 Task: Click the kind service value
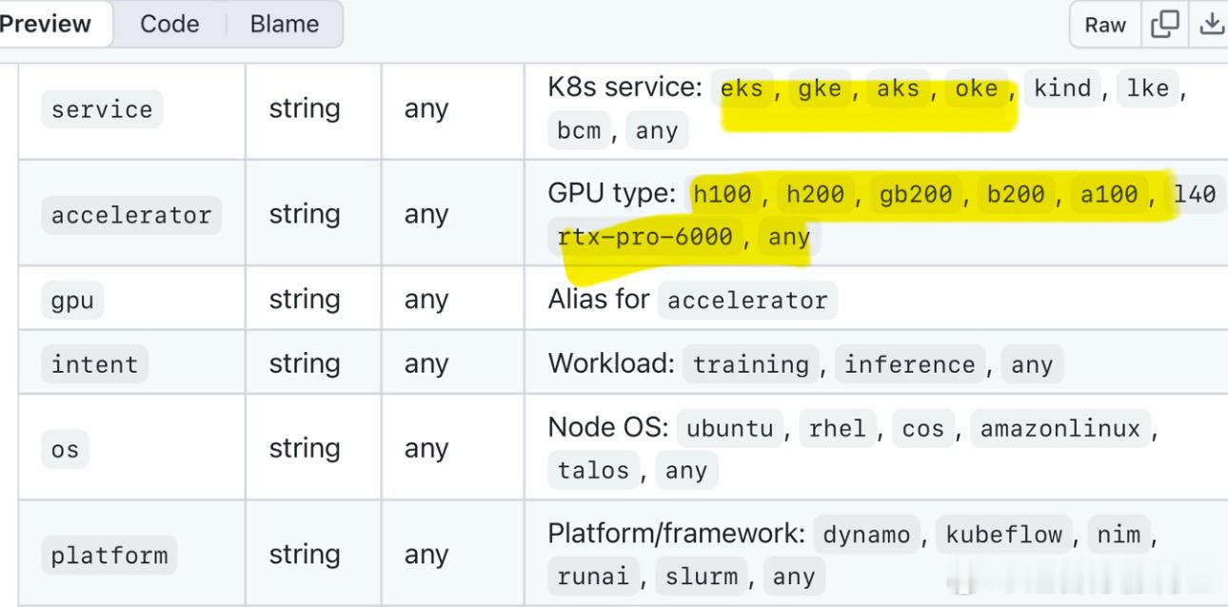click(1062, 88)
